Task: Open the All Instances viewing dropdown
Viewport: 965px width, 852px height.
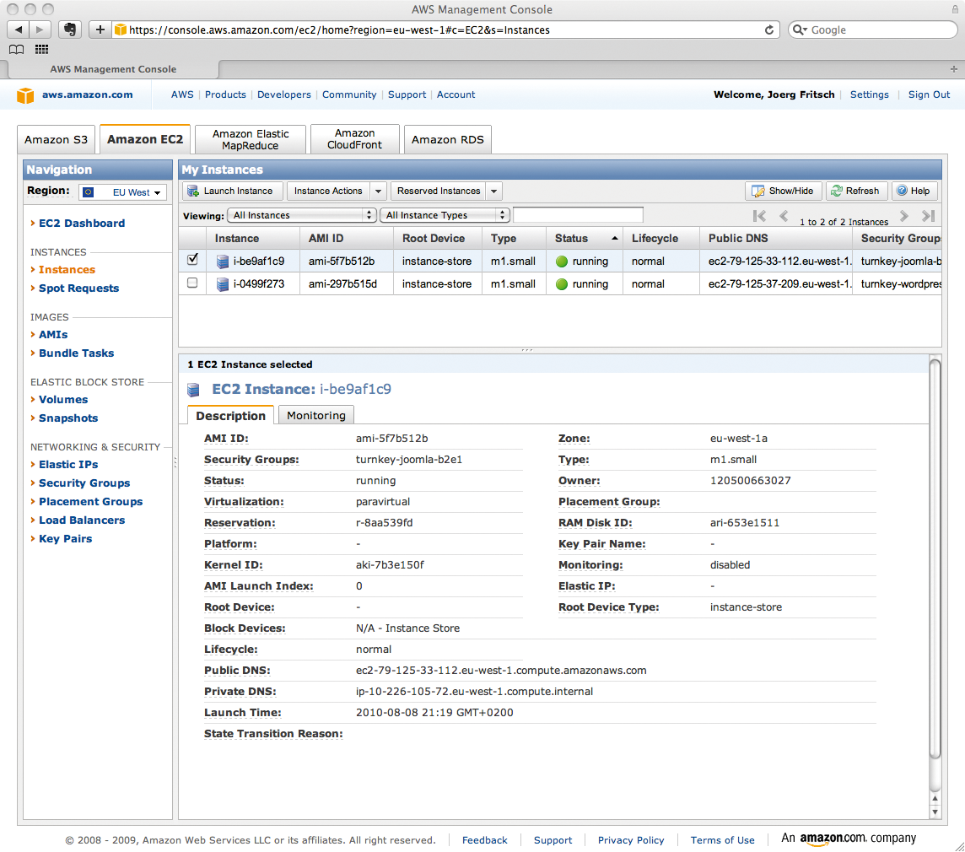Action: click(x=301, y=214)
